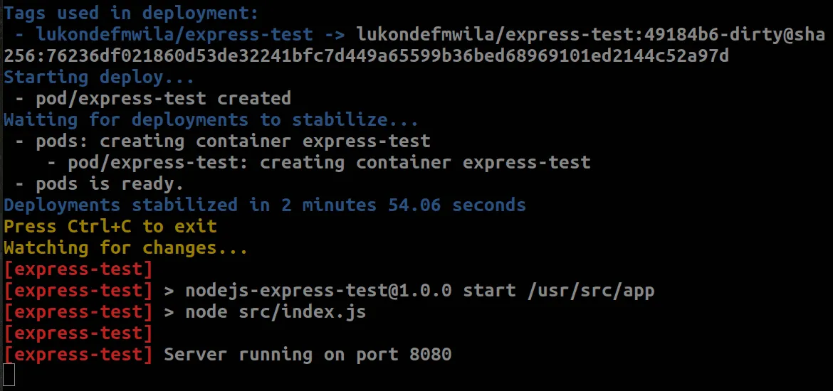Click the '54.06 seconds' duration text
The image size is (833, 391).
point(456,205)
